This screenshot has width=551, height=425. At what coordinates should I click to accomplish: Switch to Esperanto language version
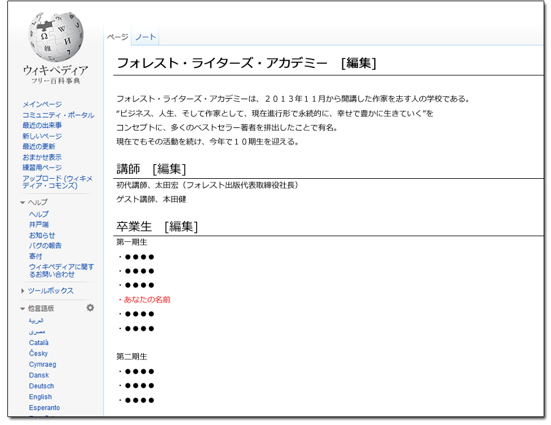(x=44, y=408)
